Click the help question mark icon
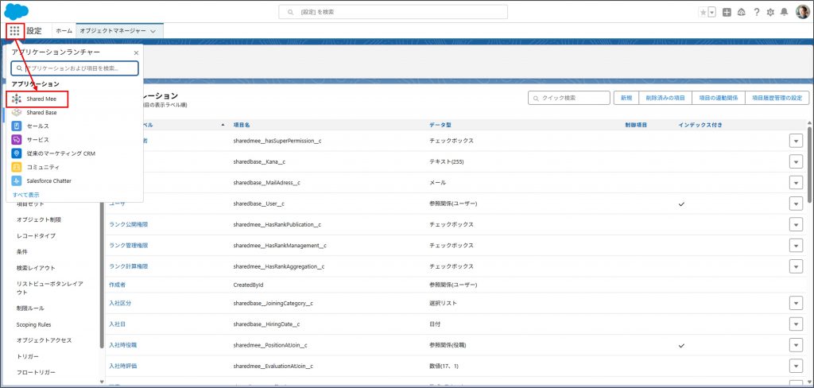814x388 pixels. 756,12
